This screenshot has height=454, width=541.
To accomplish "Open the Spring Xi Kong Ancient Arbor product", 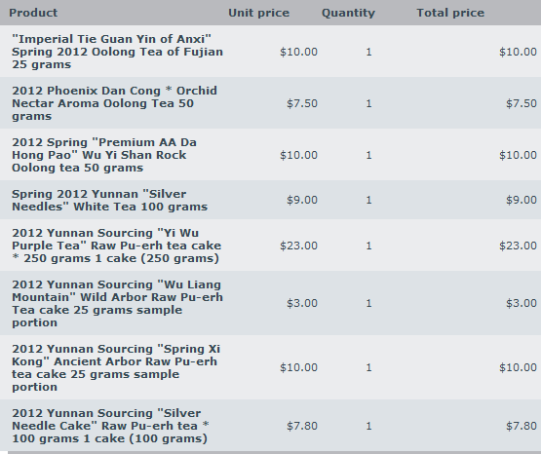I will (116, 368).
